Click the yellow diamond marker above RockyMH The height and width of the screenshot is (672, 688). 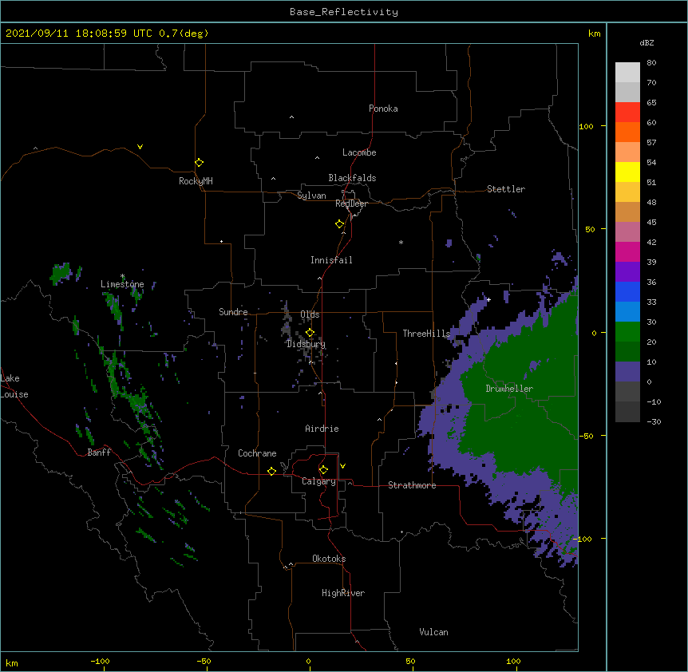[x=200, y=162]
